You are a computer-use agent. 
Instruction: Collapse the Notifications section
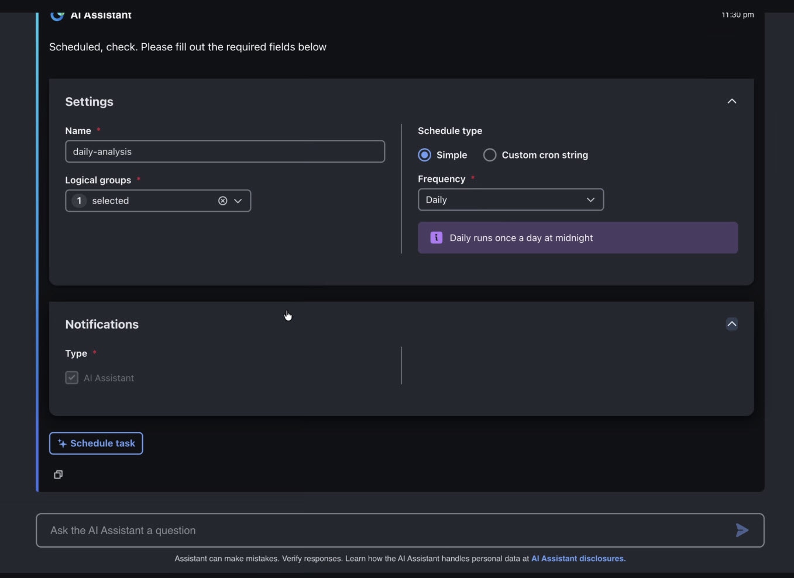pos(731,324)
